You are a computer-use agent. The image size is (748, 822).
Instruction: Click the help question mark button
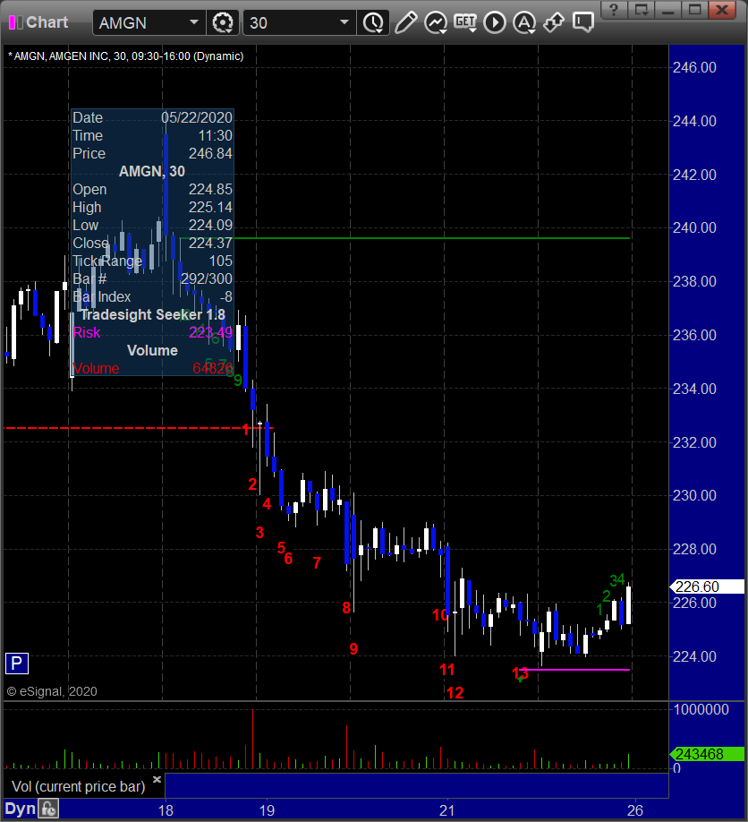(x=614, y=10)
